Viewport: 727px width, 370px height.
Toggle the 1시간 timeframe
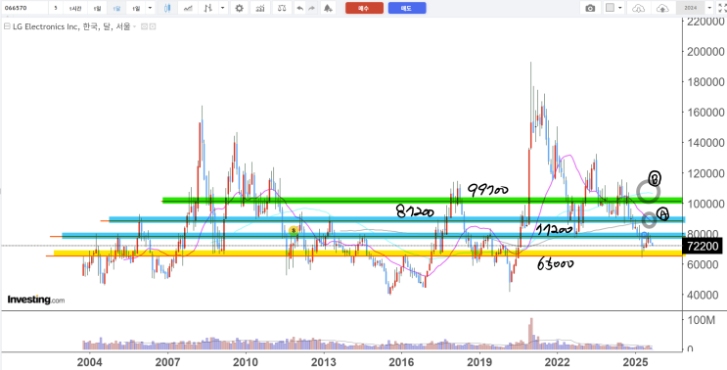74,8
